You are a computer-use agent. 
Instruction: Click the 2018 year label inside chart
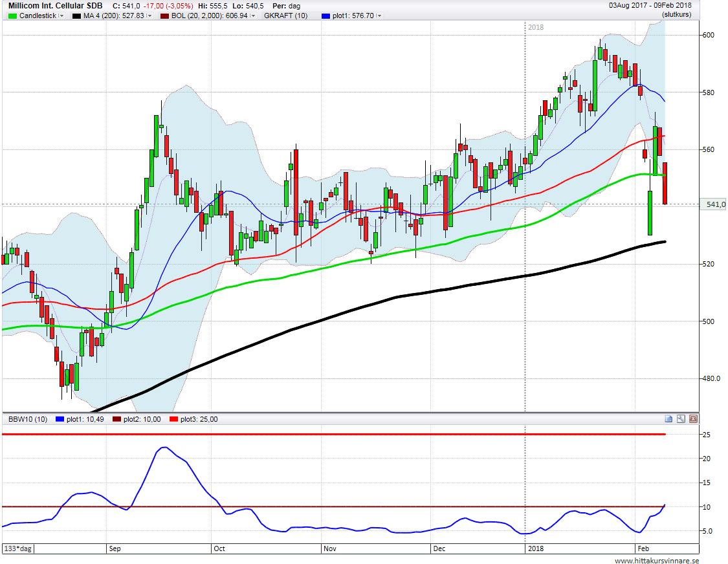(x=536, y=27)
